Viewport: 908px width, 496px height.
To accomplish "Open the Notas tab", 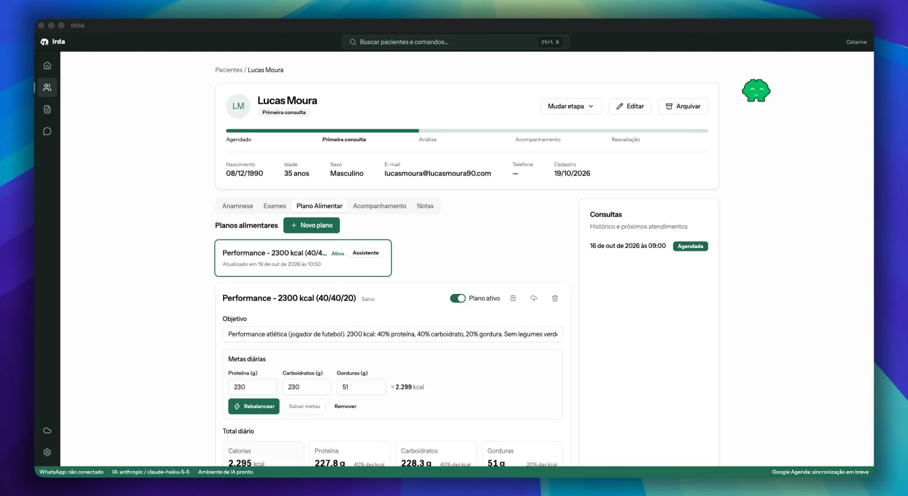I will coord(425,206).
